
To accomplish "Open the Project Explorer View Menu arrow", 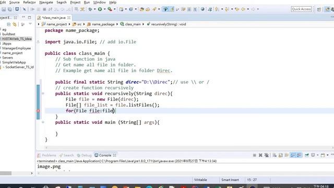I will [30, 24].
